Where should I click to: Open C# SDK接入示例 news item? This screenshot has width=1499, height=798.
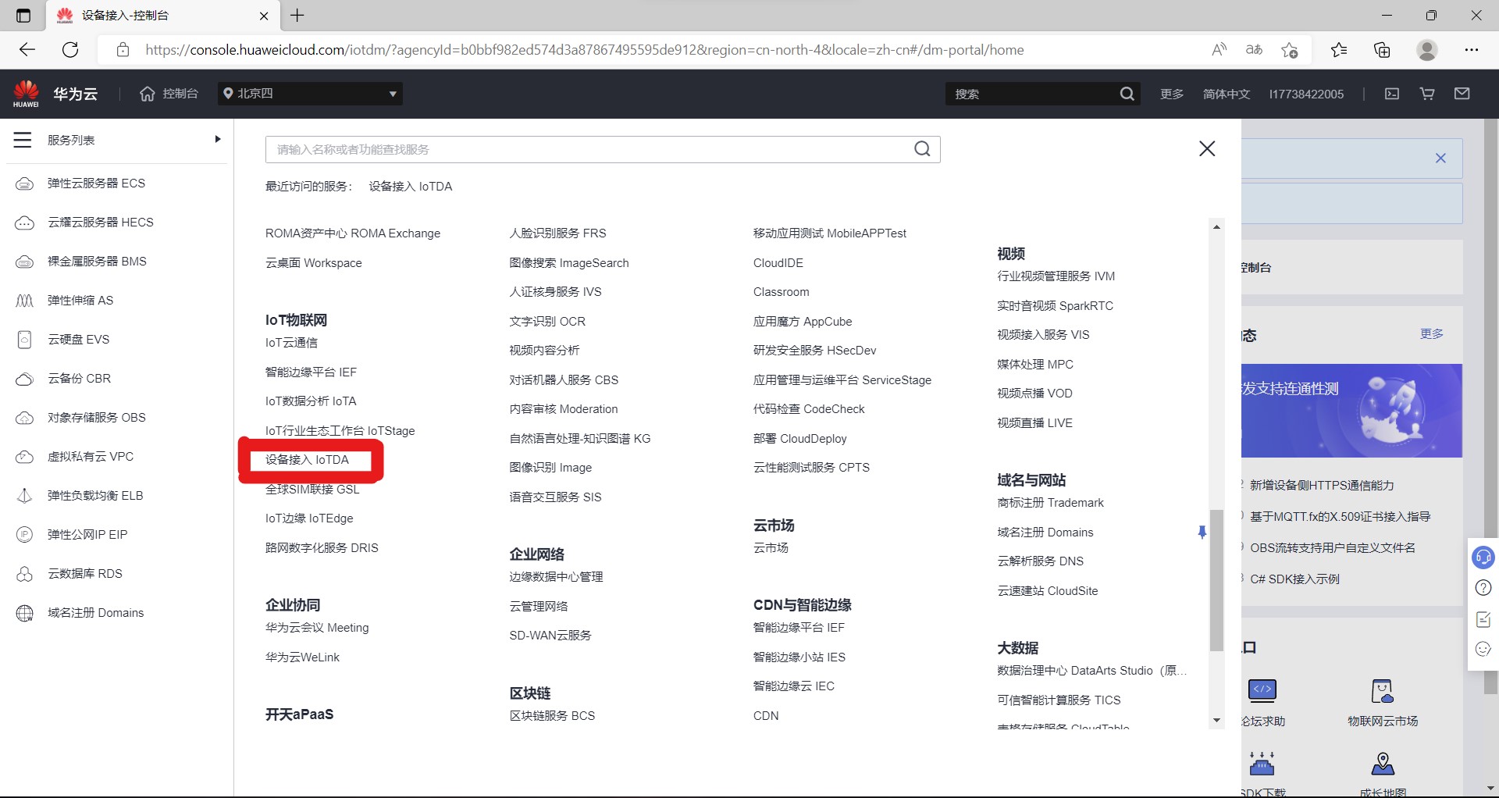1294,579
